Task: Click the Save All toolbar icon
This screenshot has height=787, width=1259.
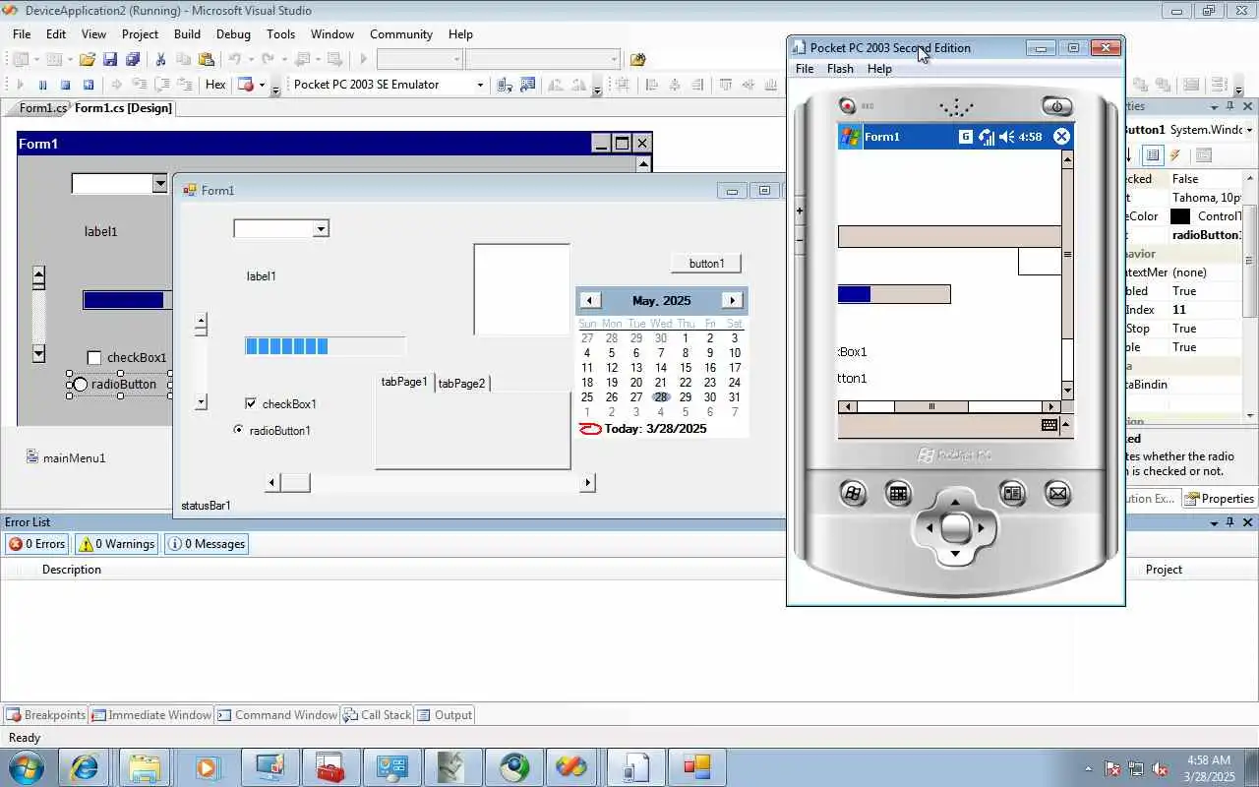Action: click(132, 59)
